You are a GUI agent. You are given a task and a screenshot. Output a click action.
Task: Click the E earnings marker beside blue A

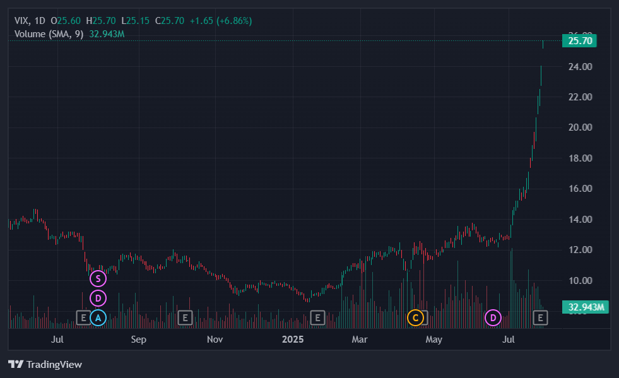[x=83, y=317]
